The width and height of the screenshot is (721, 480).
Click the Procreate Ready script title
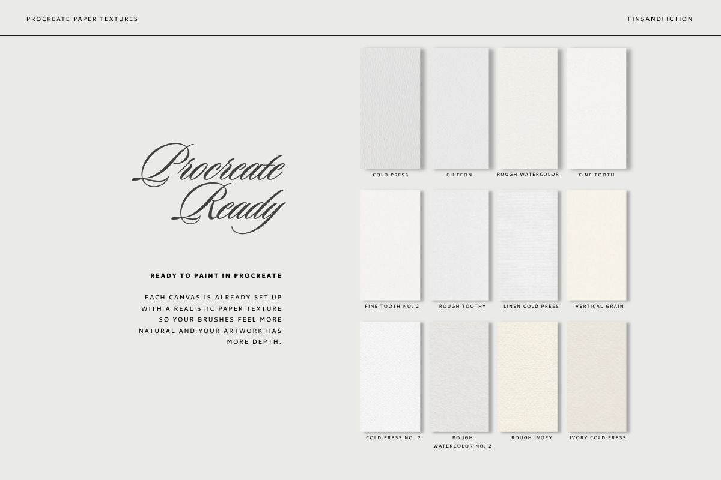point(208,189)
